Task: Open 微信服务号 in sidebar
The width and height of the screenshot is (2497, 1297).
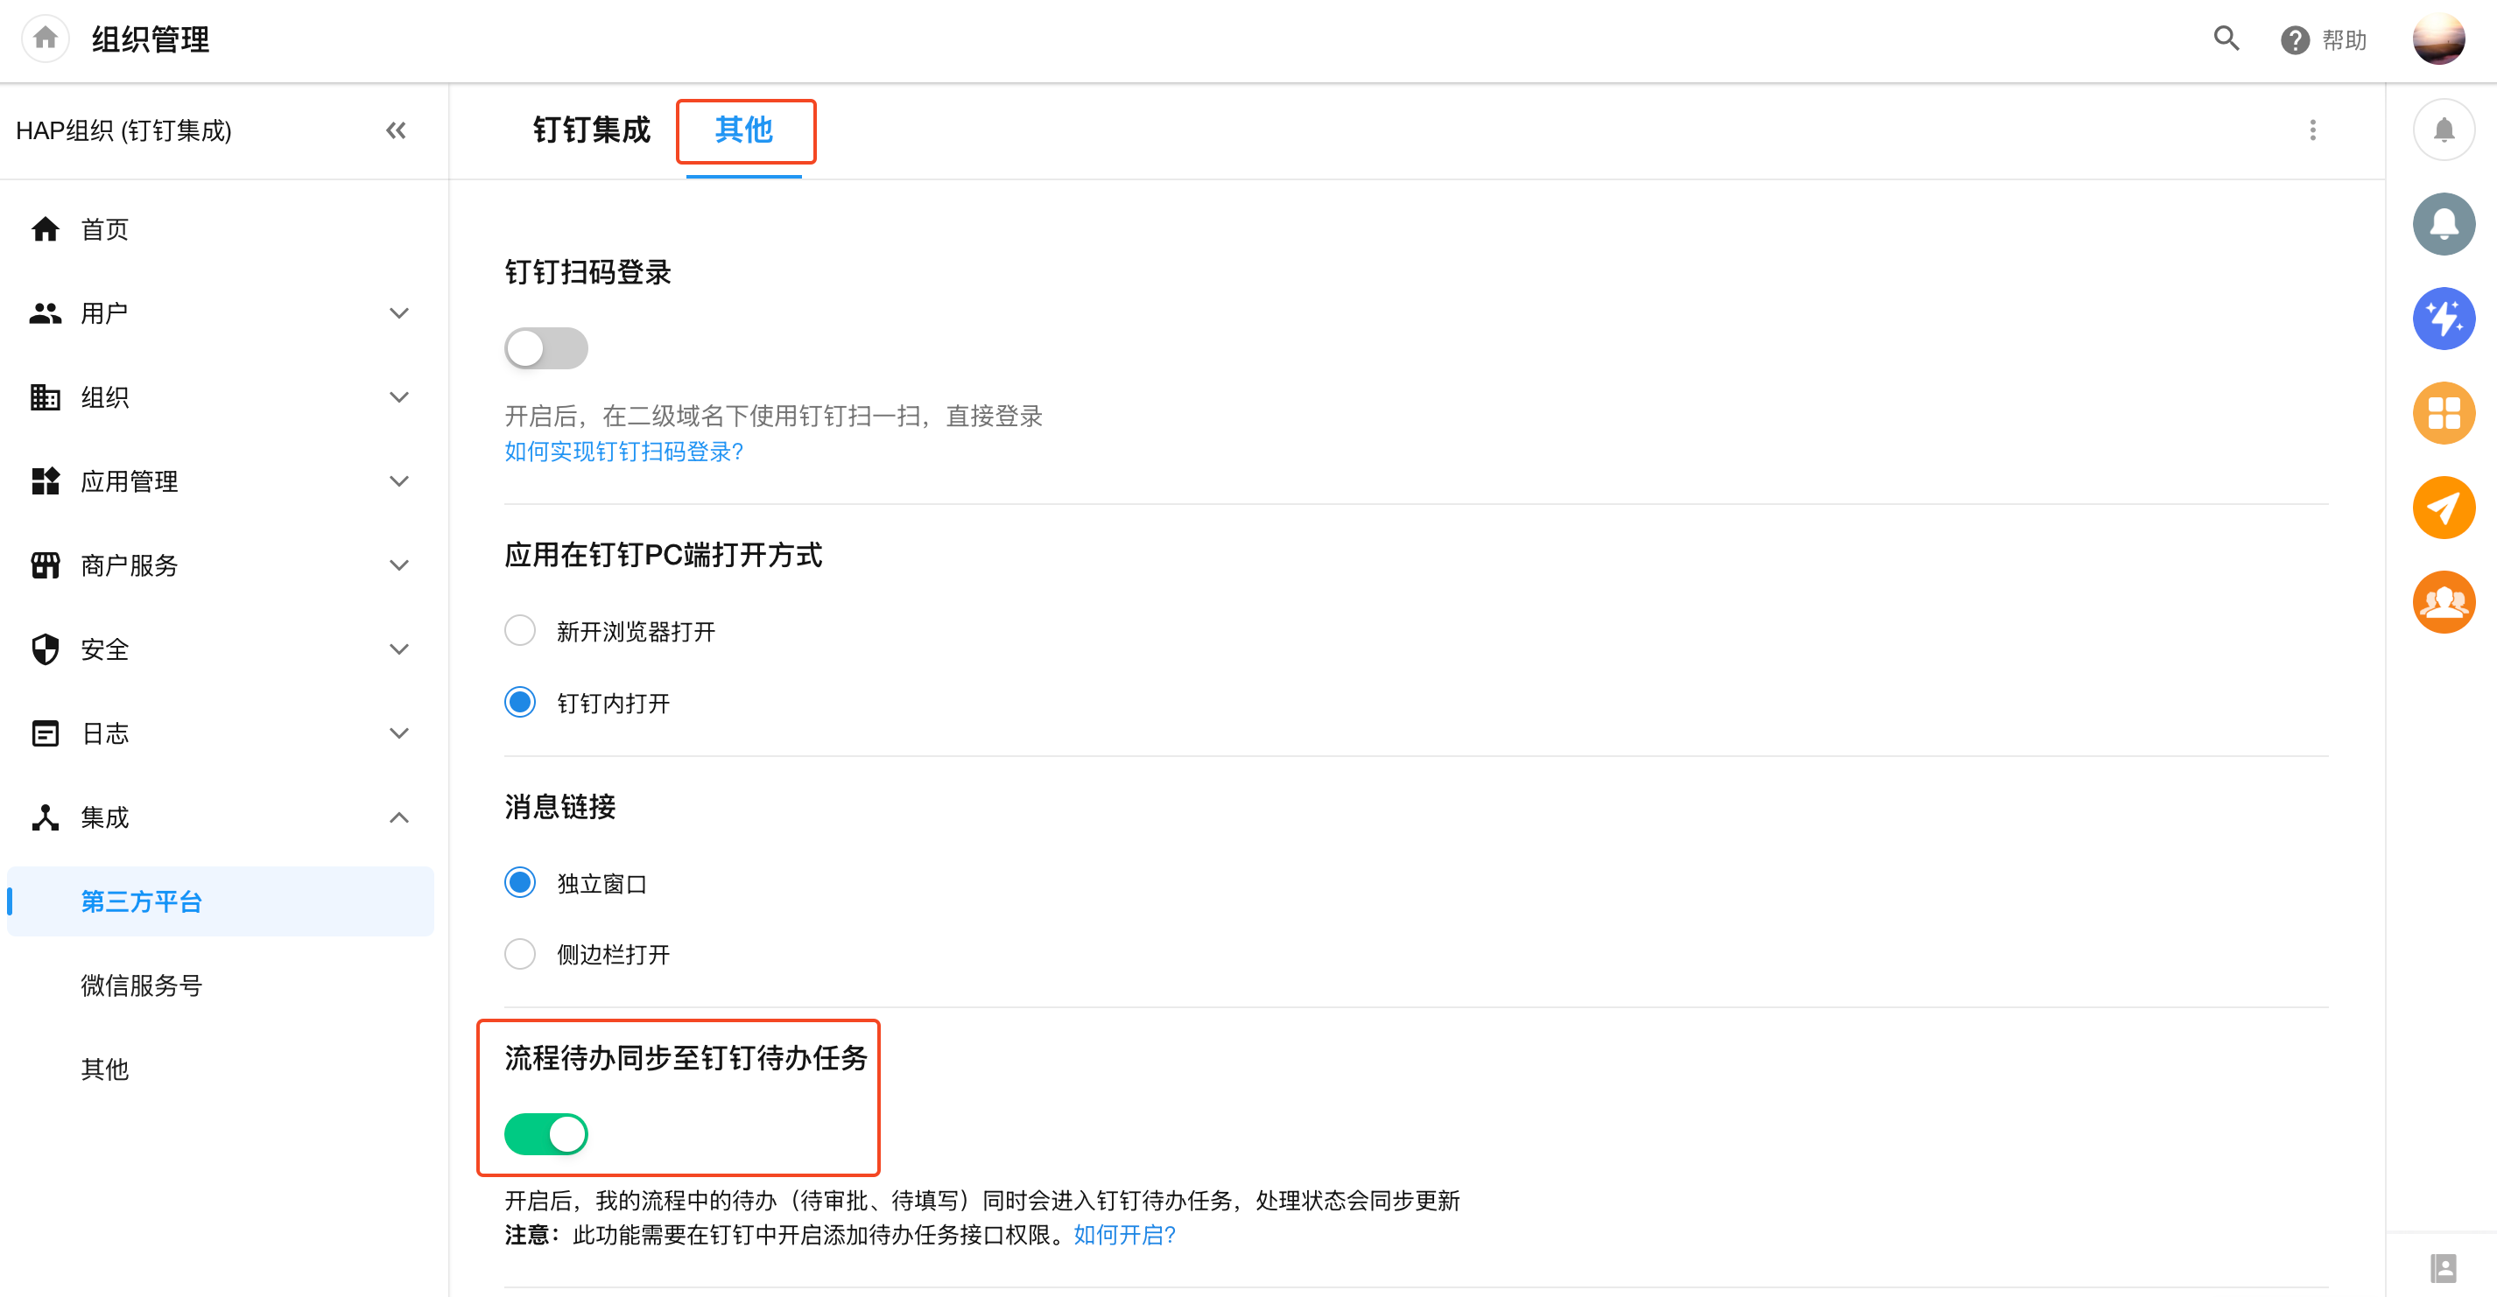Action: (x=142, y=985)
